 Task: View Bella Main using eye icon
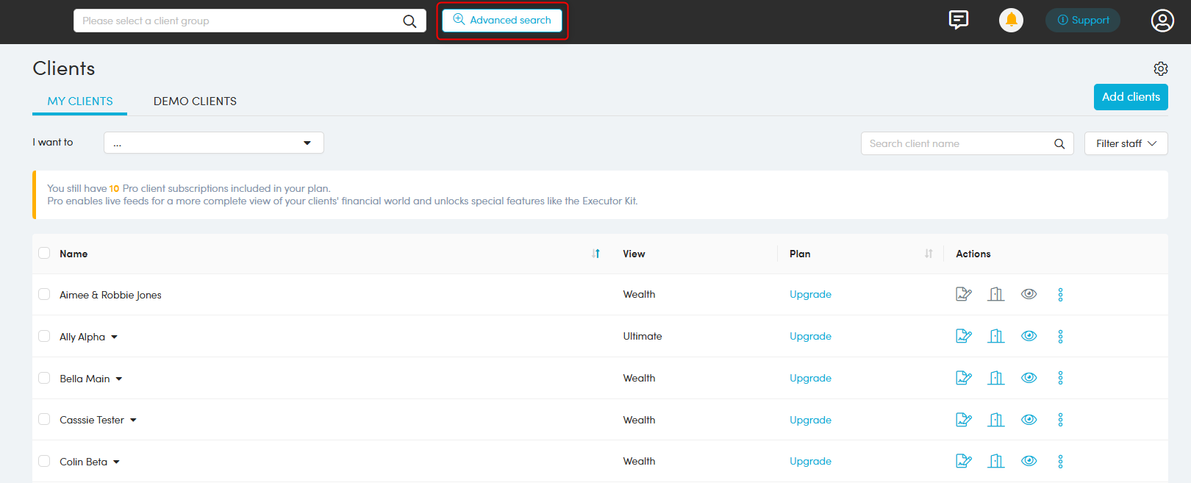(1029, 378)
